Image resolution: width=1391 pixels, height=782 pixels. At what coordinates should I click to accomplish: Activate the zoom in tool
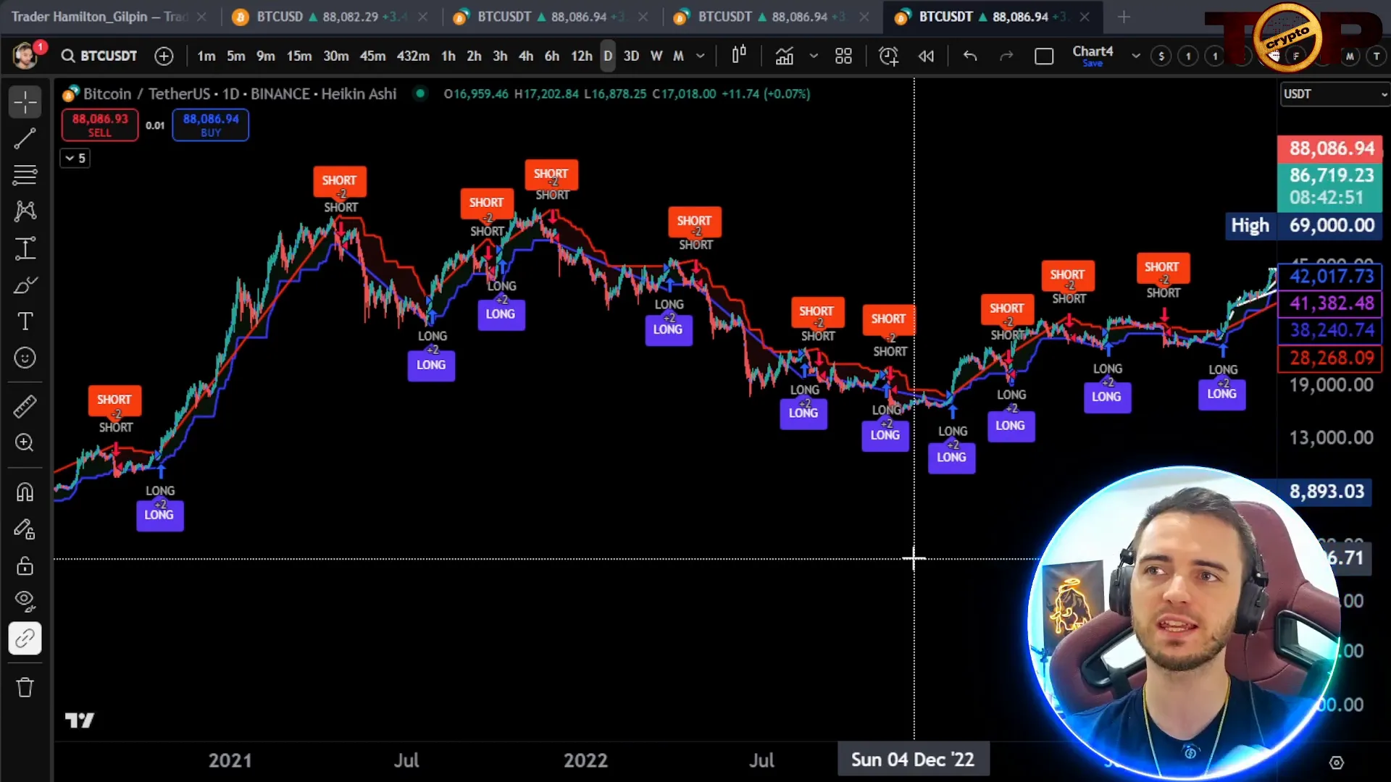pyautogui.click(x=25, y=442)
